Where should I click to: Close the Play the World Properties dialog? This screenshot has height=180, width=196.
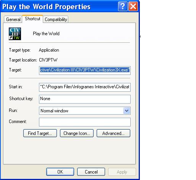pos(133,6)
